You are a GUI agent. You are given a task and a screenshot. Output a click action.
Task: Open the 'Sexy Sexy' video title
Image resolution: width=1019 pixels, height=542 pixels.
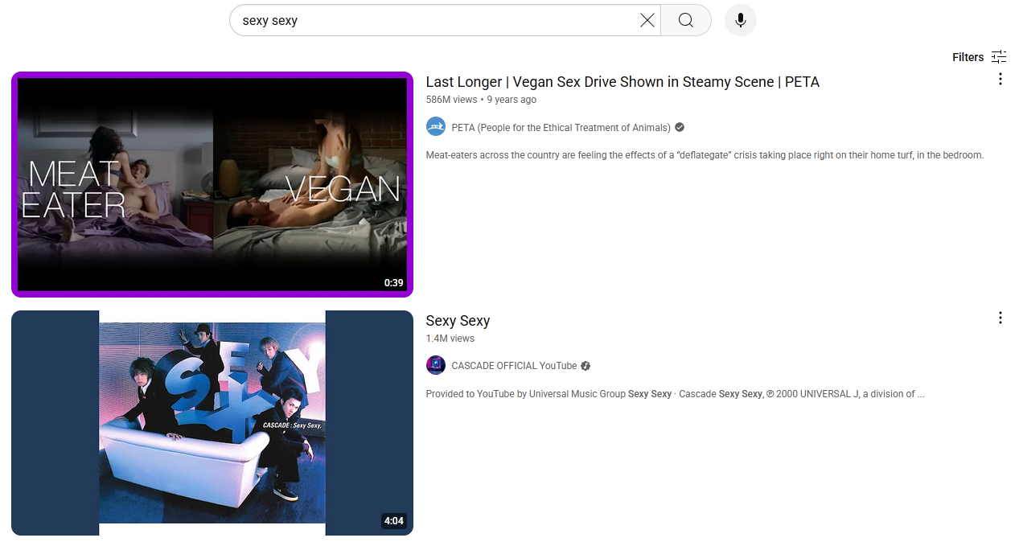click(x=458, y=321)
